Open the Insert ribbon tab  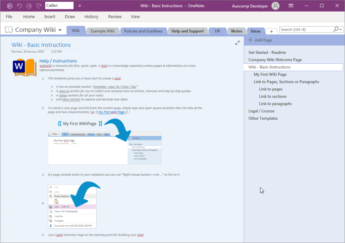pos(50,17)
